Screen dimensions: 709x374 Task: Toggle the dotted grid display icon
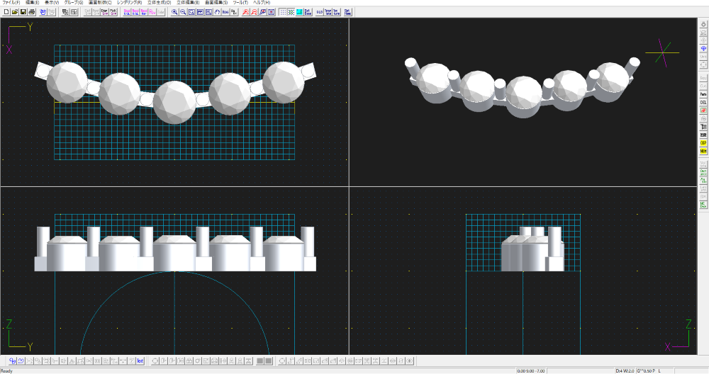283,12
